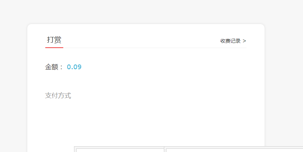
Task: Click the 支付方式 heading
Action: tap(58, 96)
